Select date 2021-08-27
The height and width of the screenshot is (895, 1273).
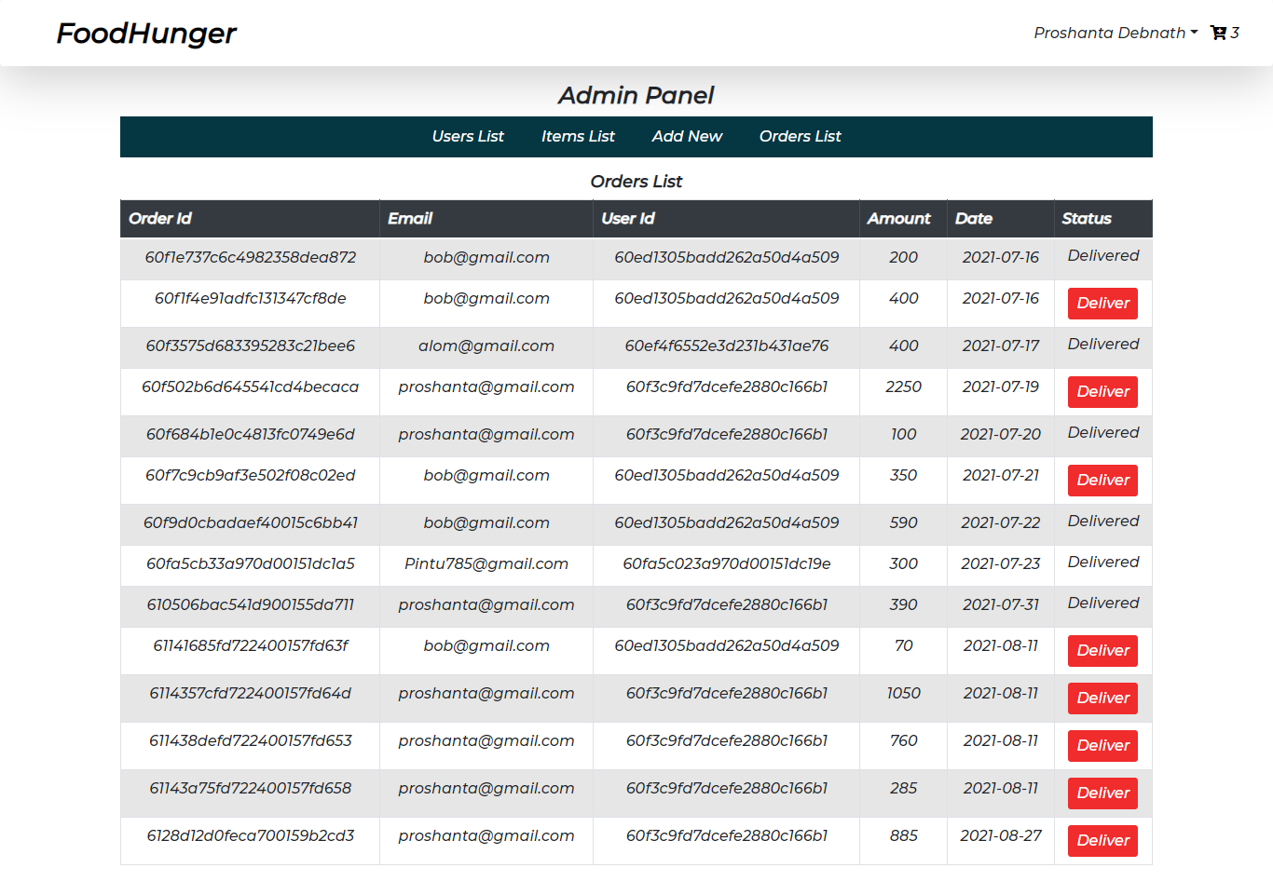coord(1000,835)
